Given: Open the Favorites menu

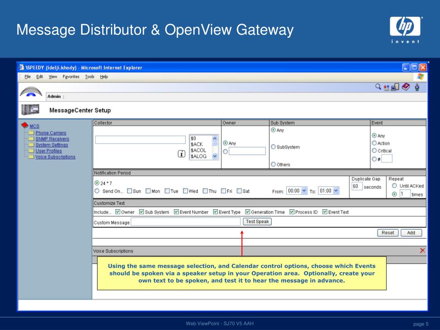Looking at the screenshot, I should pyautogui.click(x=71, y=76).
